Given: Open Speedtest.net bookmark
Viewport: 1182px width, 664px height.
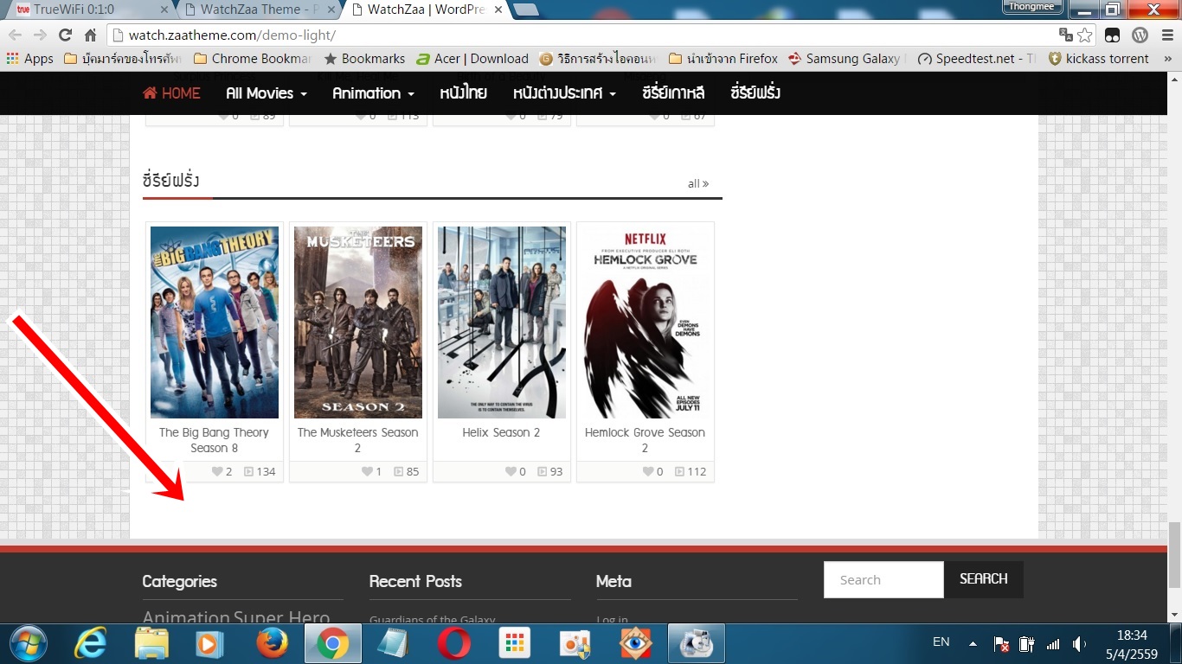Looking at the screenshot, I should point(977,59).
